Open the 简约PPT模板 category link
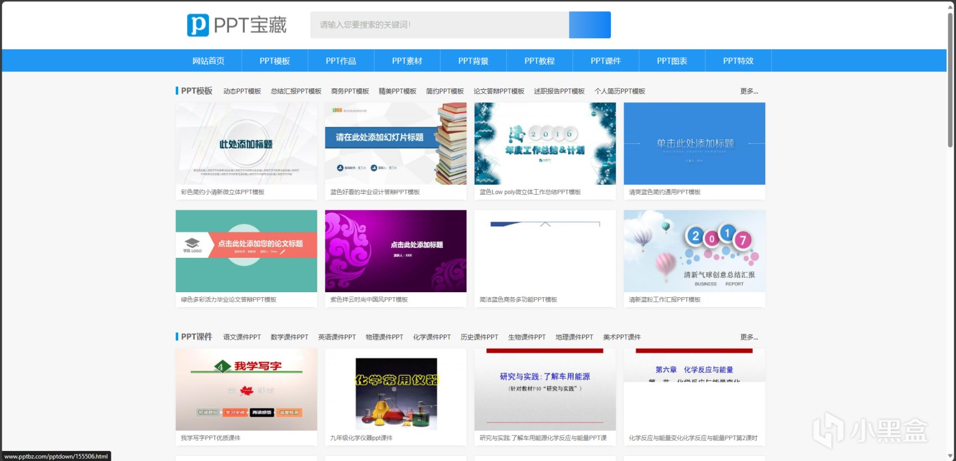Viewport: 956px width, 461px height. [445, 91]
